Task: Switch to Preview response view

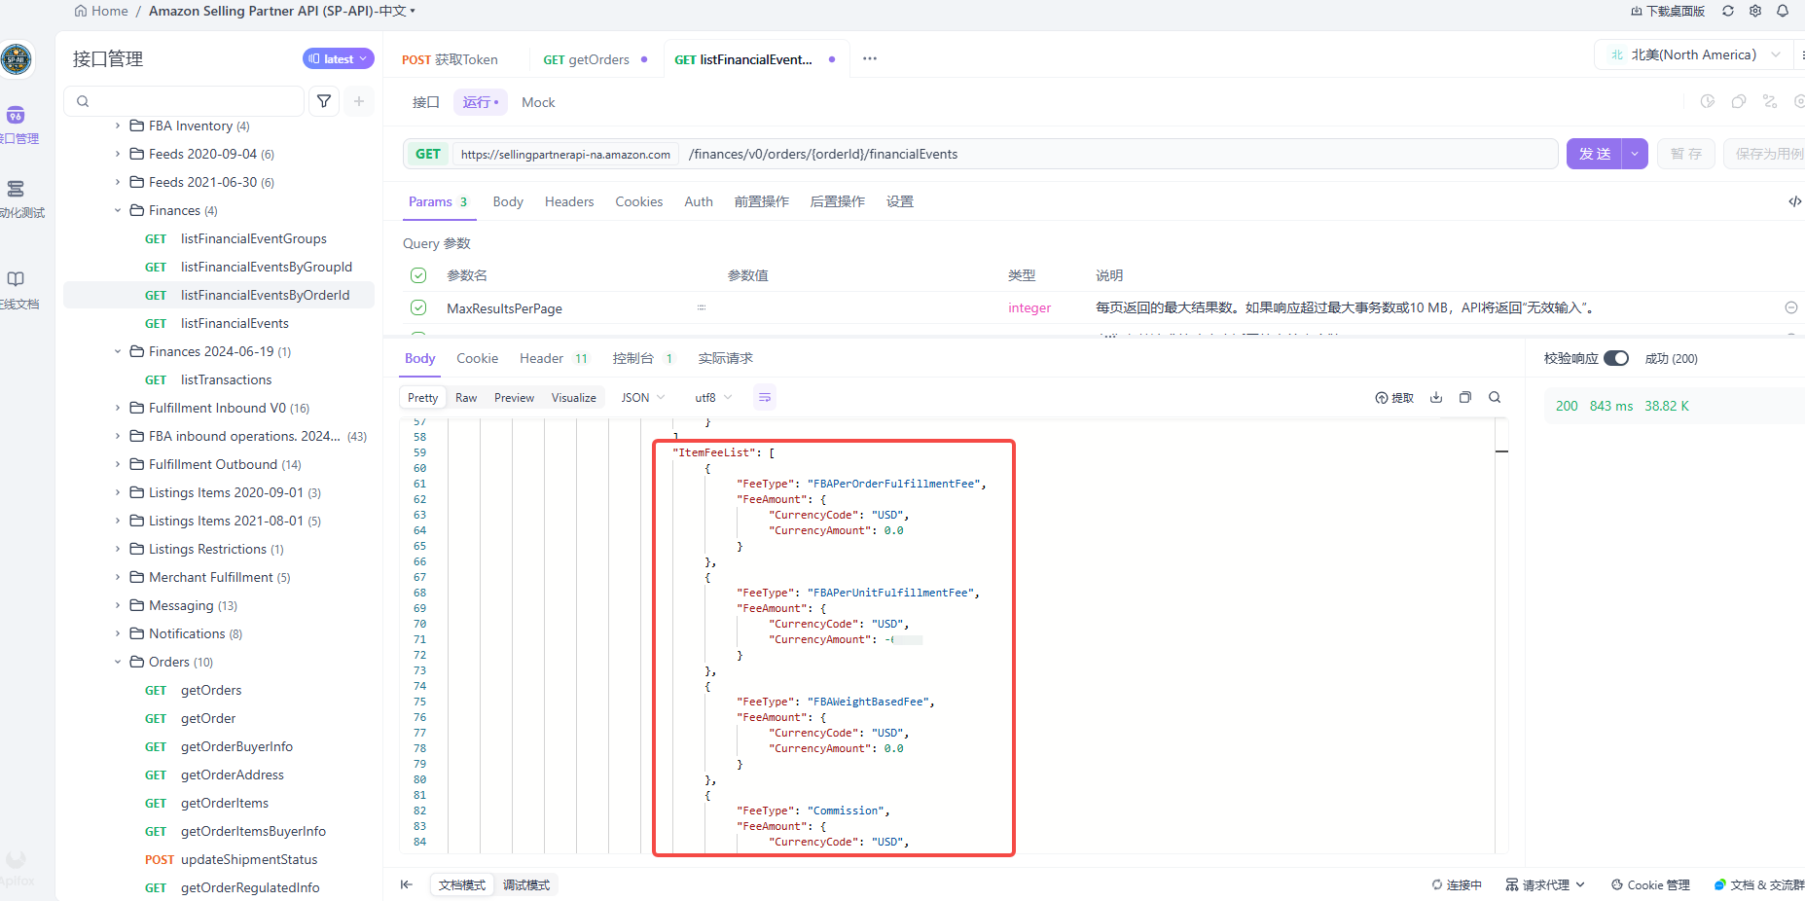Action: [514, 397]
